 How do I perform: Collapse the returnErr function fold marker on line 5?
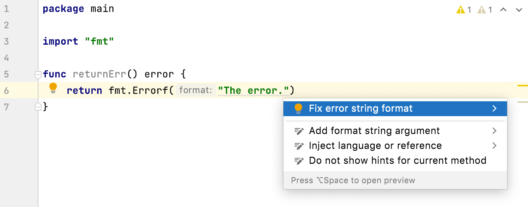coord(38,75)
